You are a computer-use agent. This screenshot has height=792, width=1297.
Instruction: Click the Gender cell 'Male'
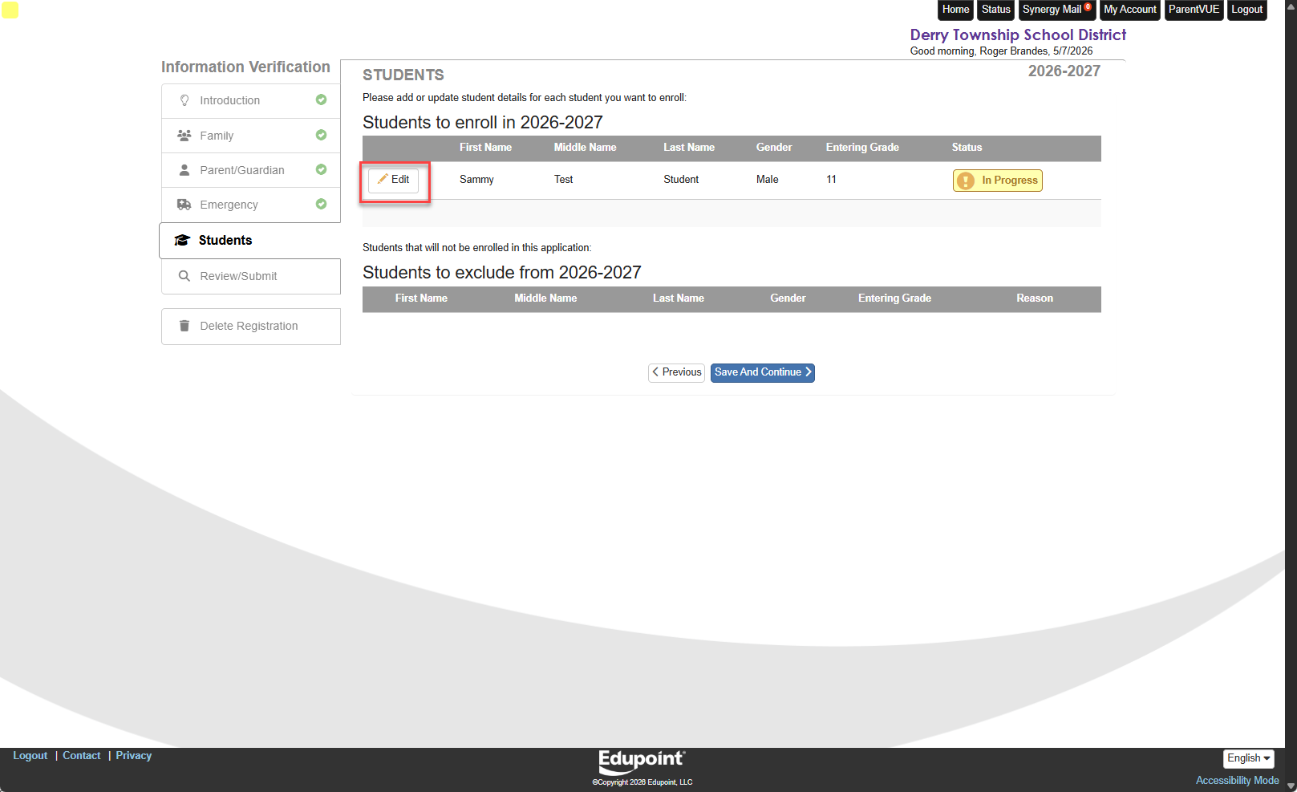coord(767,180)
